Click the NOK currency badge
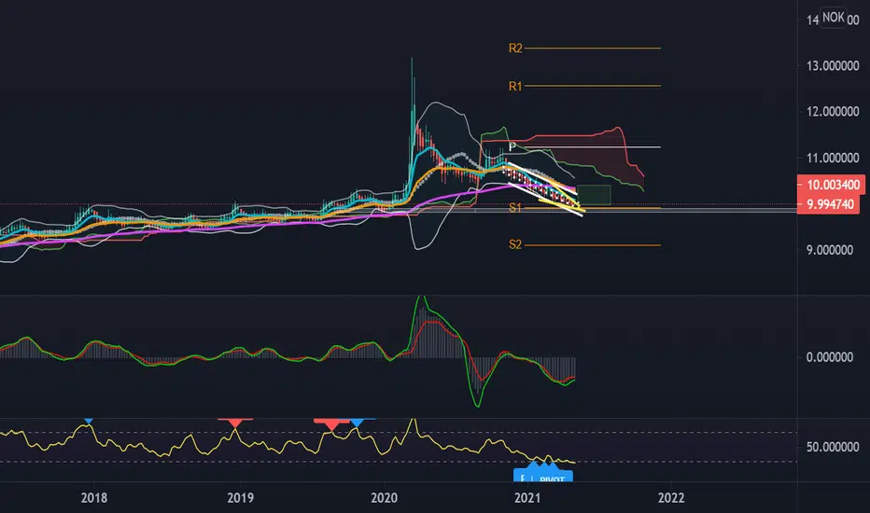This screenshot has width=870, height=513. 834,17
